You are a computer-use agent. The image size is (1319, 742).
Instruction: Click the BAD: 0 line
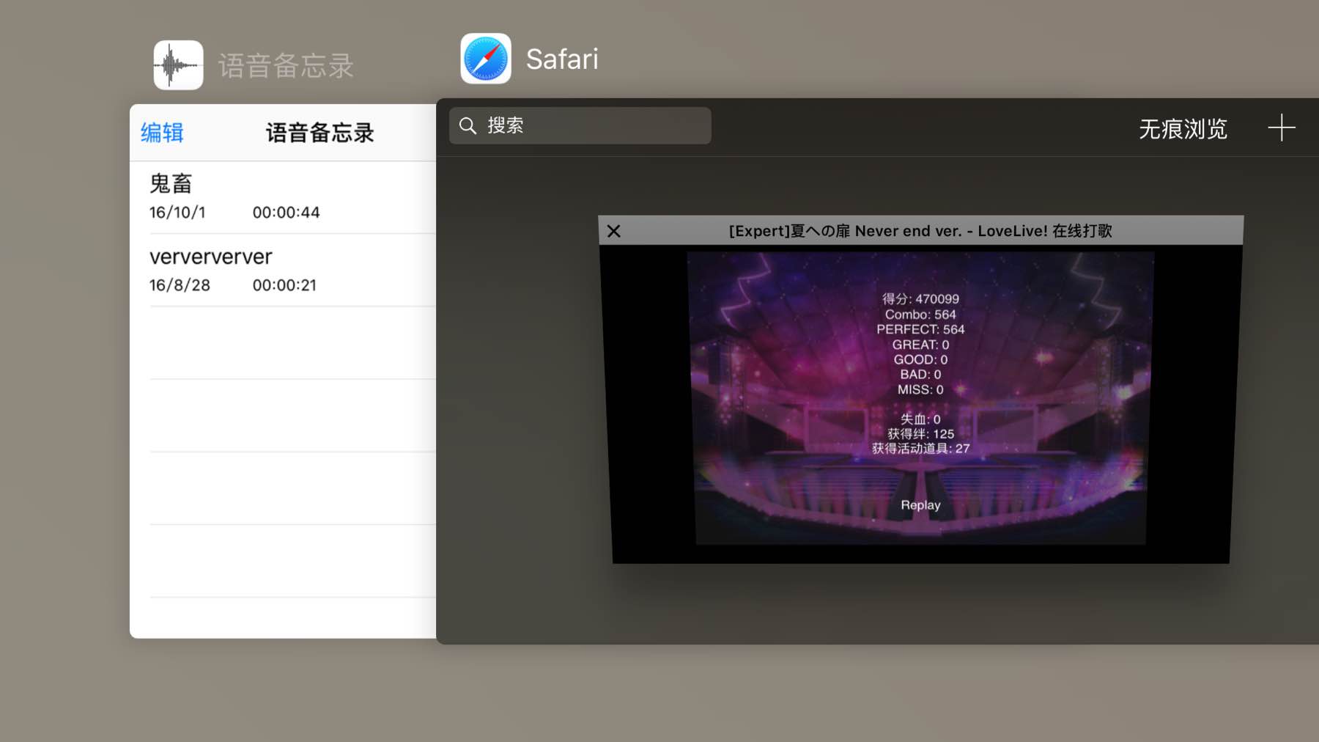click(x=920, y=375)
